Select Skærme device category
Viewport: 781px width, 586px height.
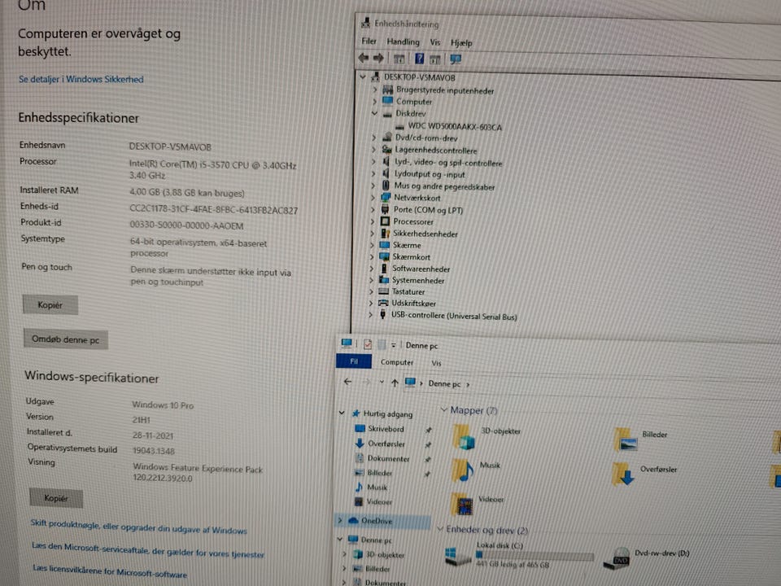[x=407, y=245]
